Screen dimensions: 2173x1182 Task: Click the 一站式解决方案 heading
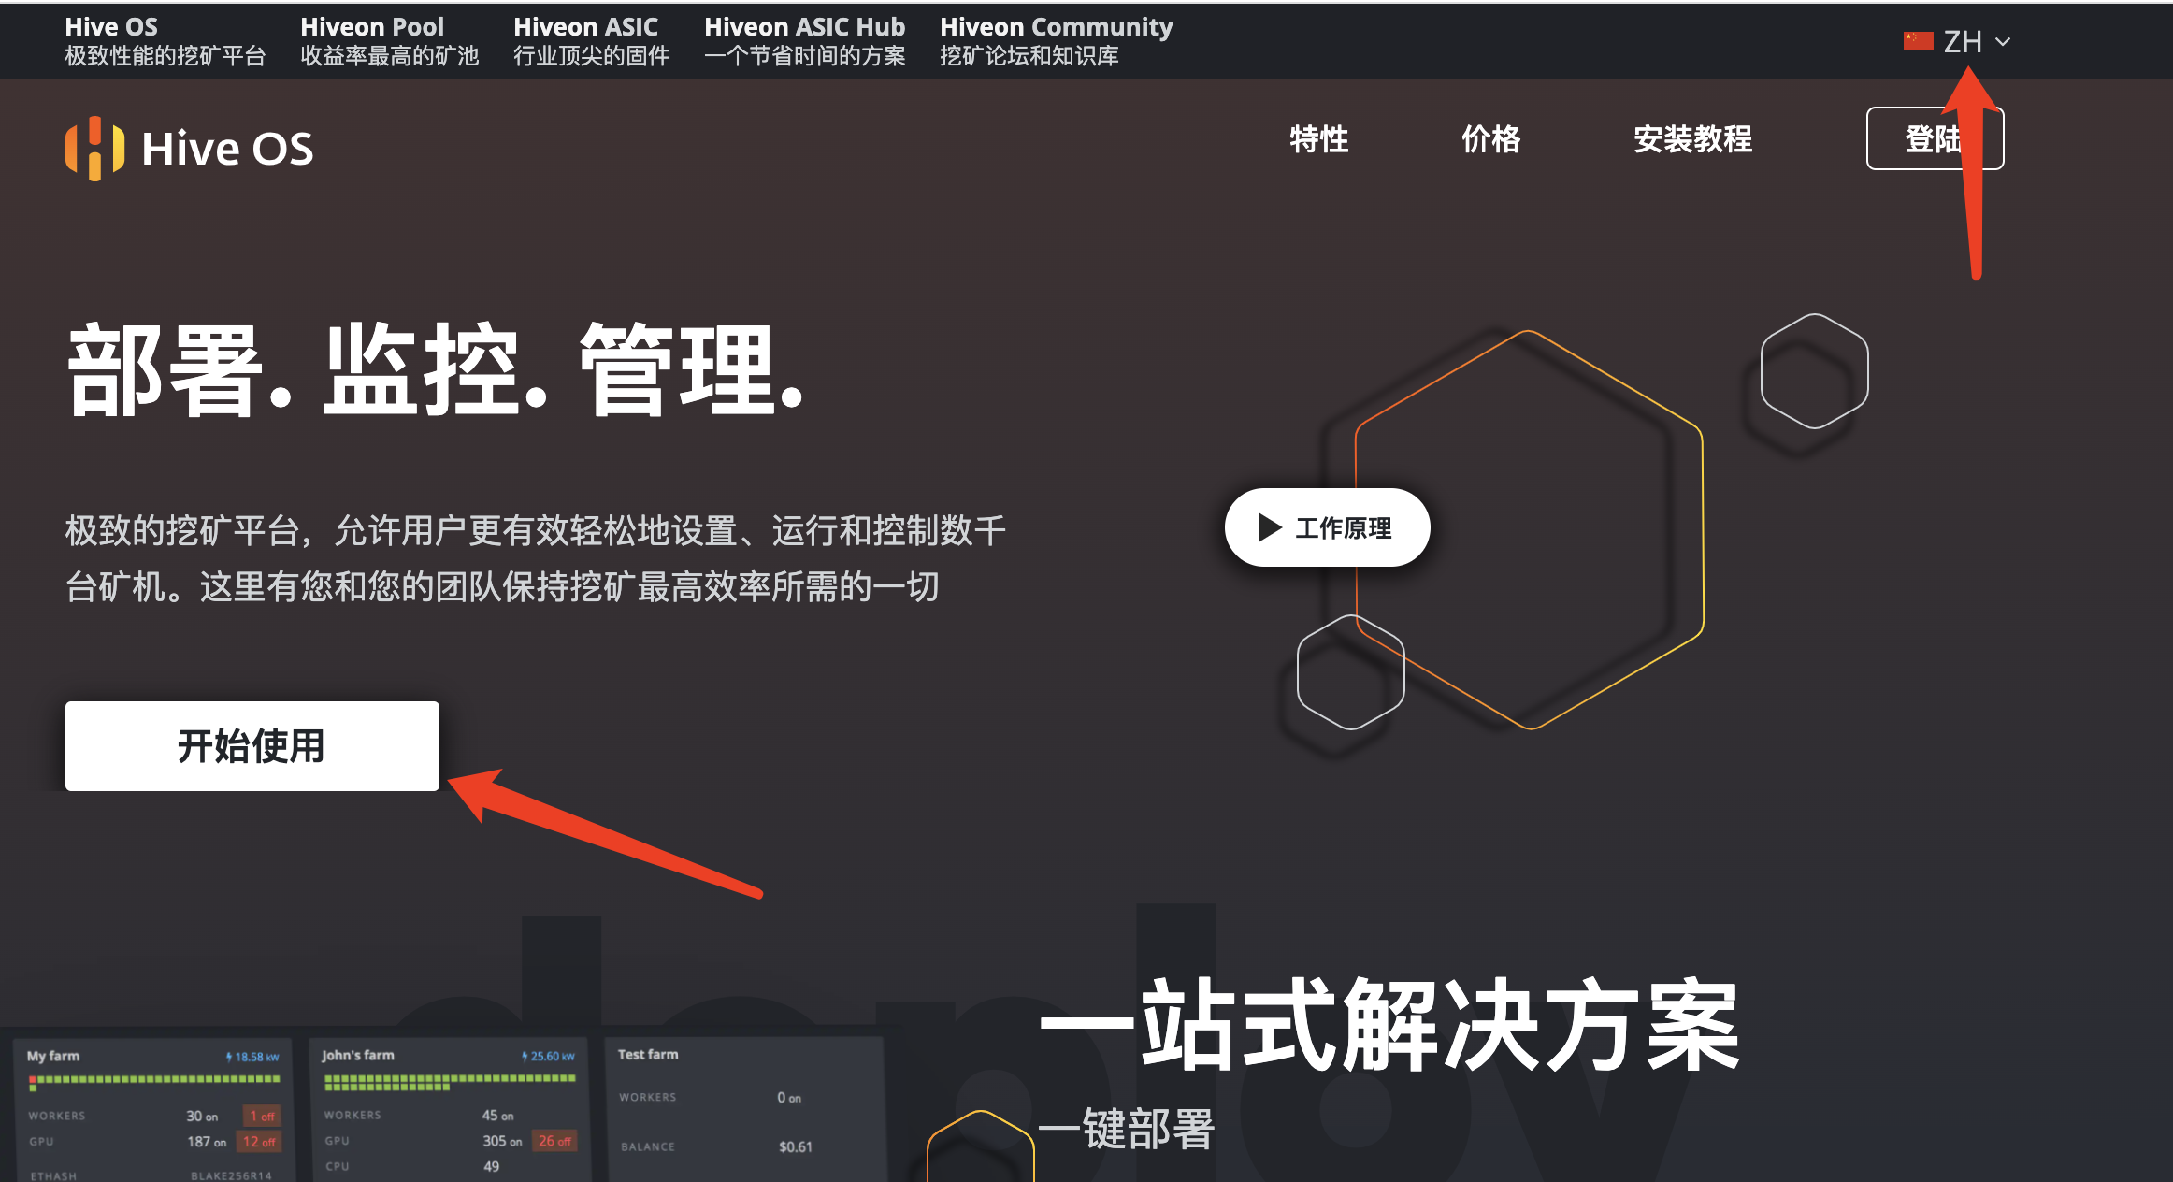click(x=1390, y=1025)
